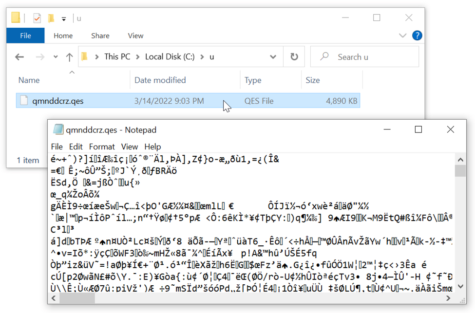
Task: Sort by Date modified column header
Action: pos(160,80)
